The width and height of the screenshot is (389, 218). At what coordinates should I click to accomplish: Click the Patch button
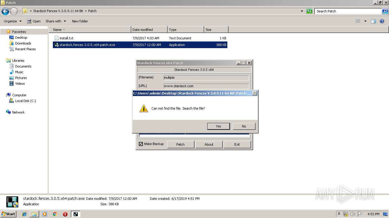[x=181, y=144]
